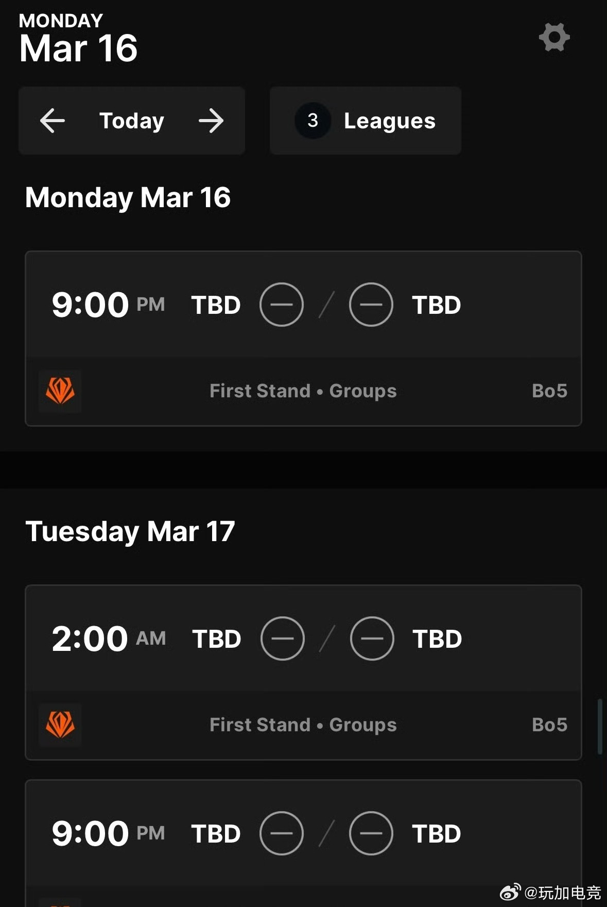Click First Stand logo in Tuesday 2:00 AM match
The height and width of the screenshot is (907, 607).
coord(60,725)
